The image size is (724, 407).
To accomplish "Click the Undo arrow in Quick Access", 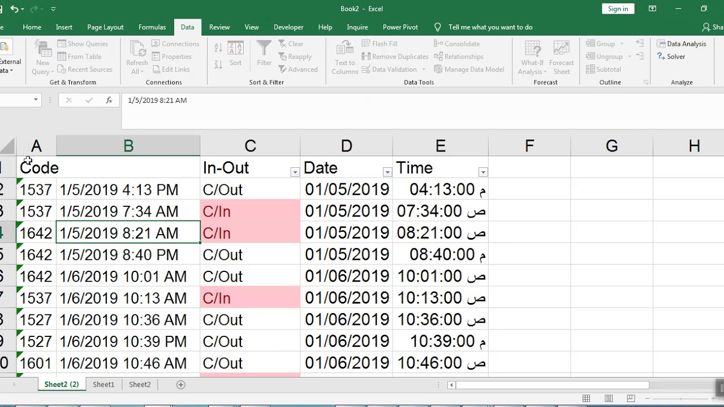I will (x=15, y=9).
